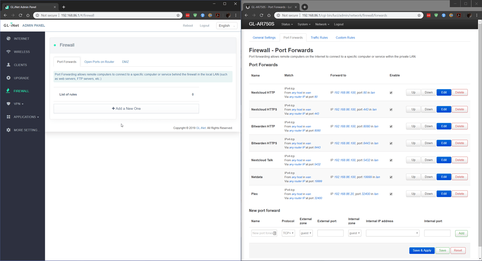Disable the Nextcloud HTTPS forward checkbox
The height and width of the screenshot is (261, 482).
click(x=391, y=109)
